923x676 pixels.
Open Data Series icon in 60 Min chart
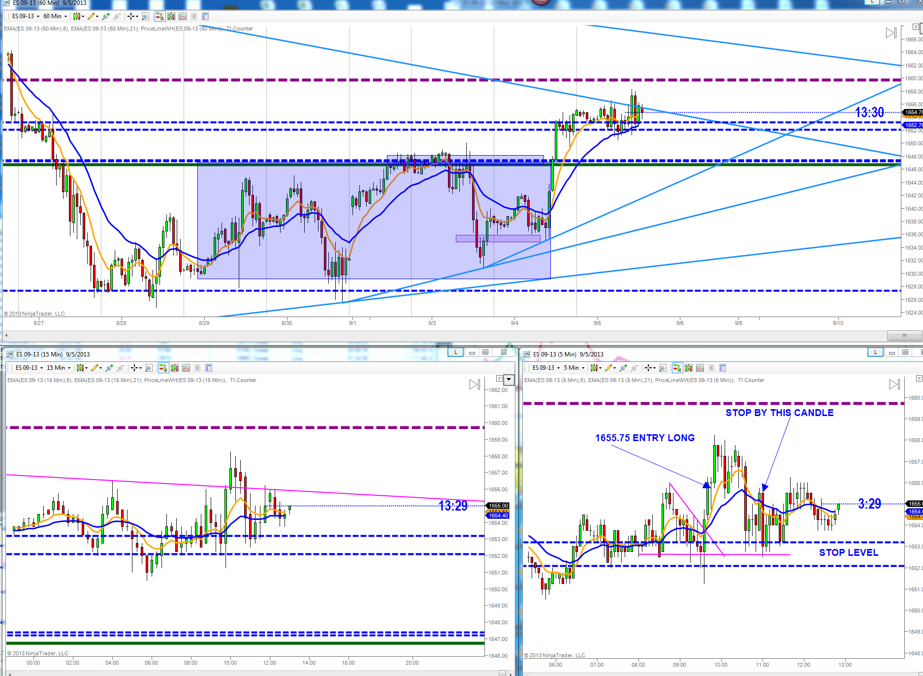click(x=171, y=16)
